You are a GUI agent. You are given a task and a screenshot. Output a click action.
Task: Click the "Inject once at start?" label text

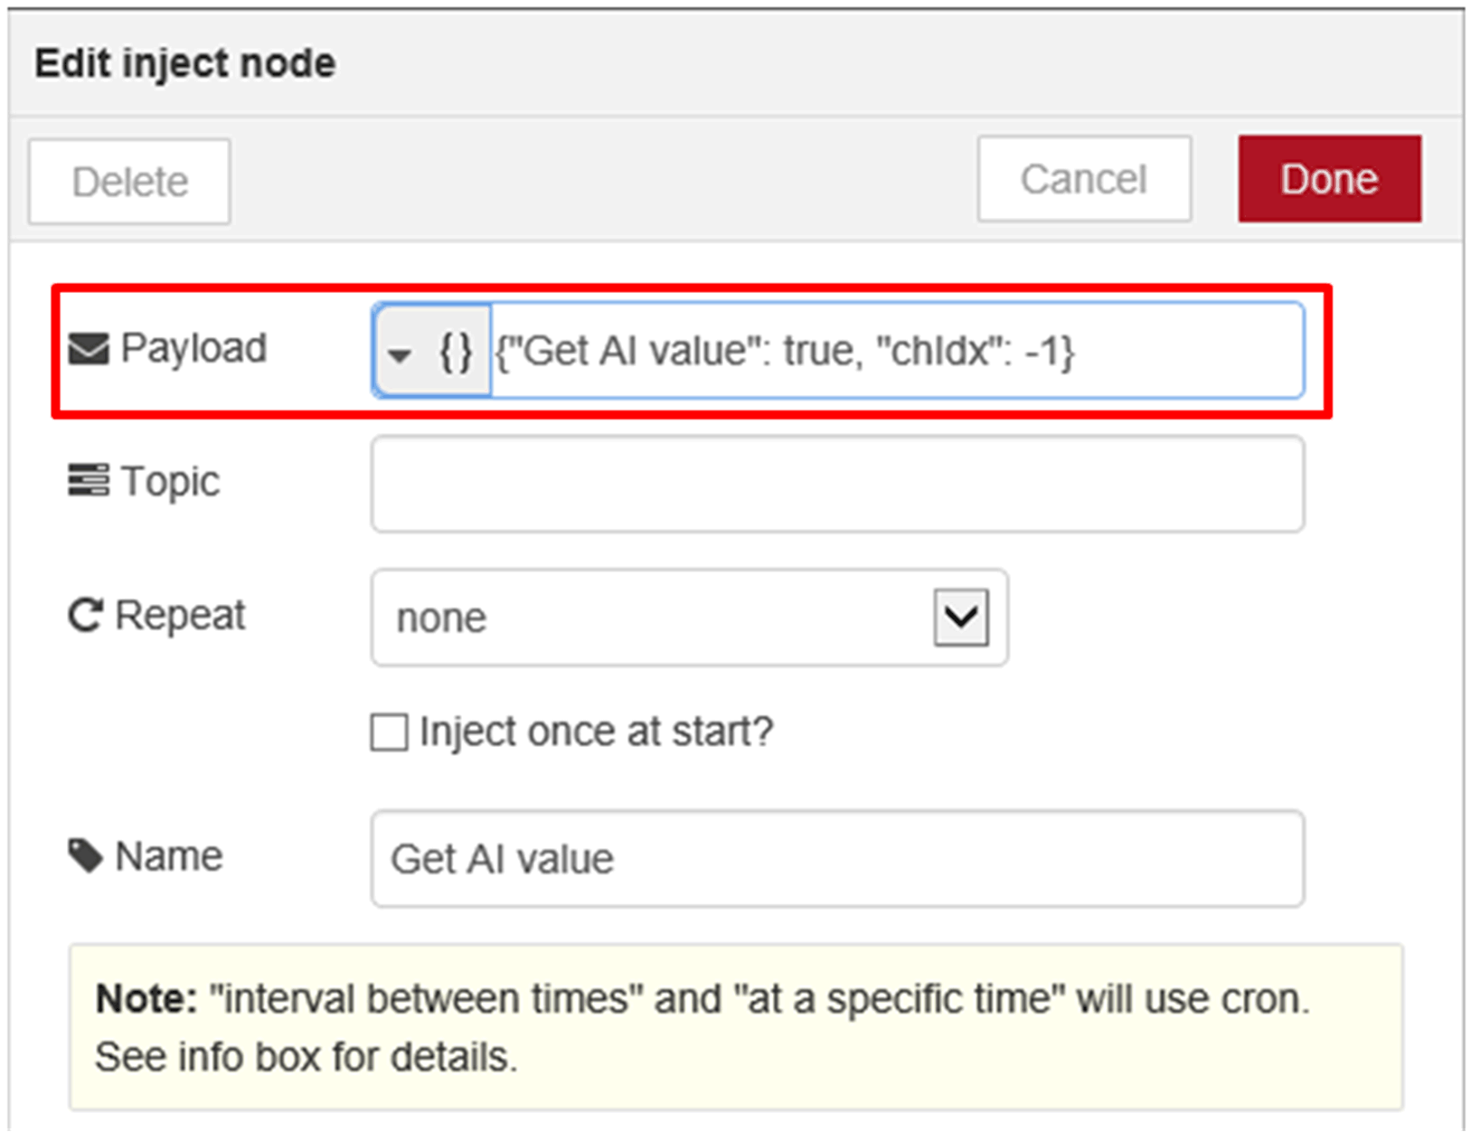(596, 731)
